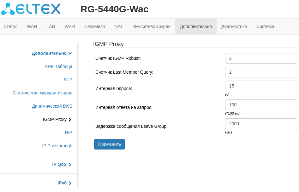Open the IP Passthrough page
Screen dimensions: 299x192
tap(57, 146)
